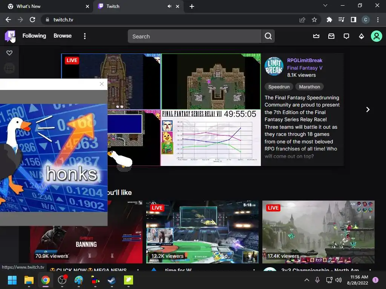The image size is (386, 289).
Task: Open Final Fantasy V game link
Action: click(x=305, y=68)
